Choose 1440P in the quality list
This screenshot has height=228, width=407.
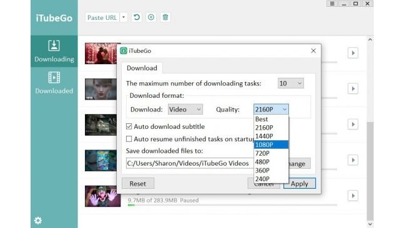271,136
